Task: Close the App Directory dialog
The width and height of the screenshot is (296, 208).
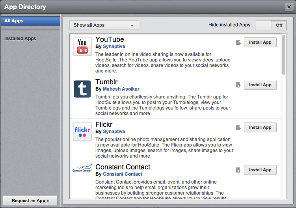Action: 289,7
